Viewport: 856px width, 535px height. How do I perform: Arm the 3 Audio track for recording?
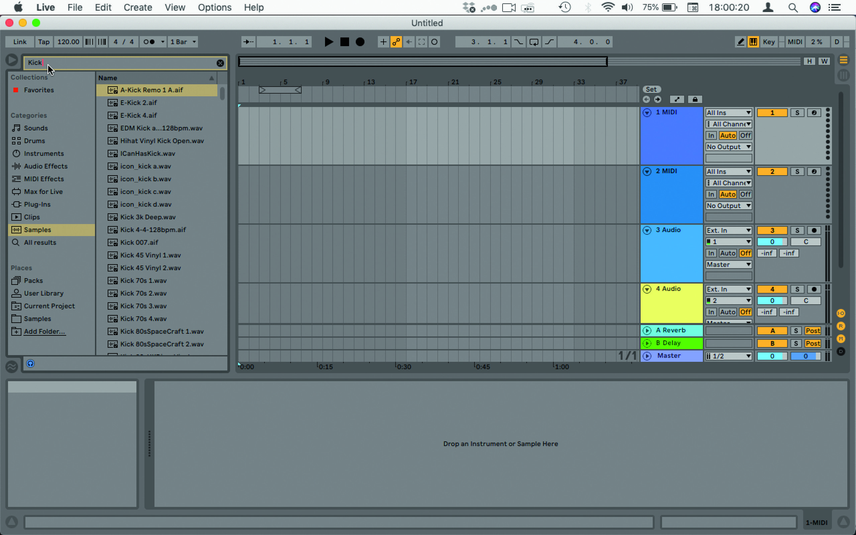tap(814, 230)
